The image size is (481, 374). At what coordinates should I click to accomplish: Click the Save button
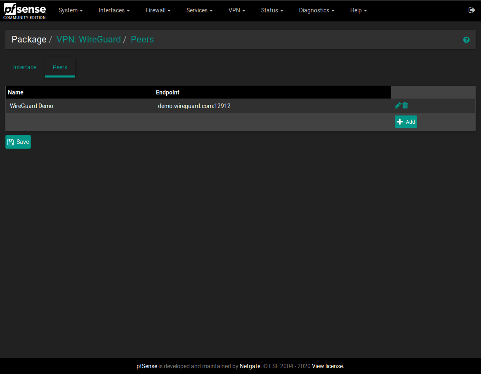pyautogui.click(x=18, y=142)
